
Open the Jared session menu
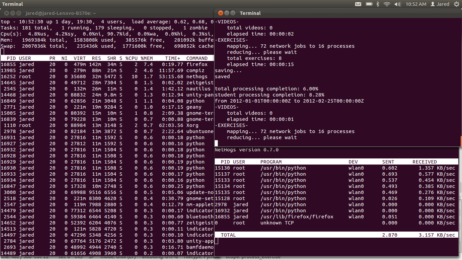coord(443,4)
